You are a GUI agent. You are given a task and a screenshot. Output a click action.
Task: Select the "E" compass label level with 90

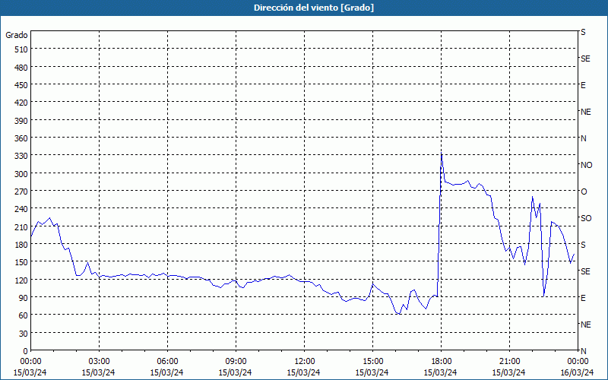[x=583, y=298]
